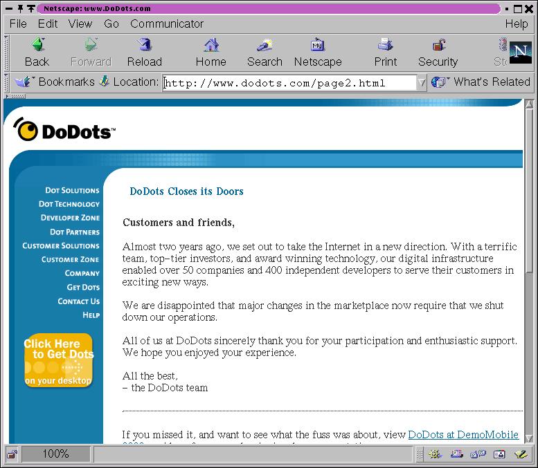Click the Stop traffic light icon
Viewport: 538px width, 468px height.
(x=502, y=44)
